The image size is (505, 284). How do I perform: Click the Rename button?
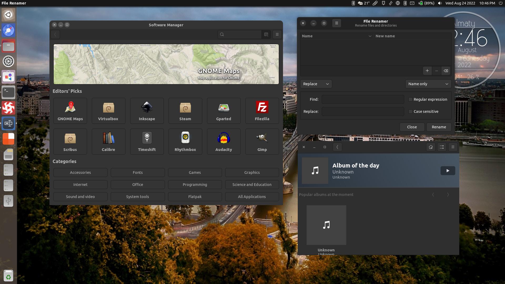439,127
